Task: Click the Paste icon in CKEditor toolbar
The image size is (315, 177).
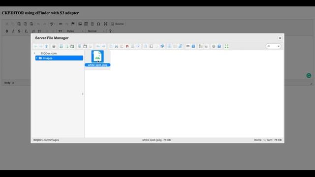Action: (19, 24)
